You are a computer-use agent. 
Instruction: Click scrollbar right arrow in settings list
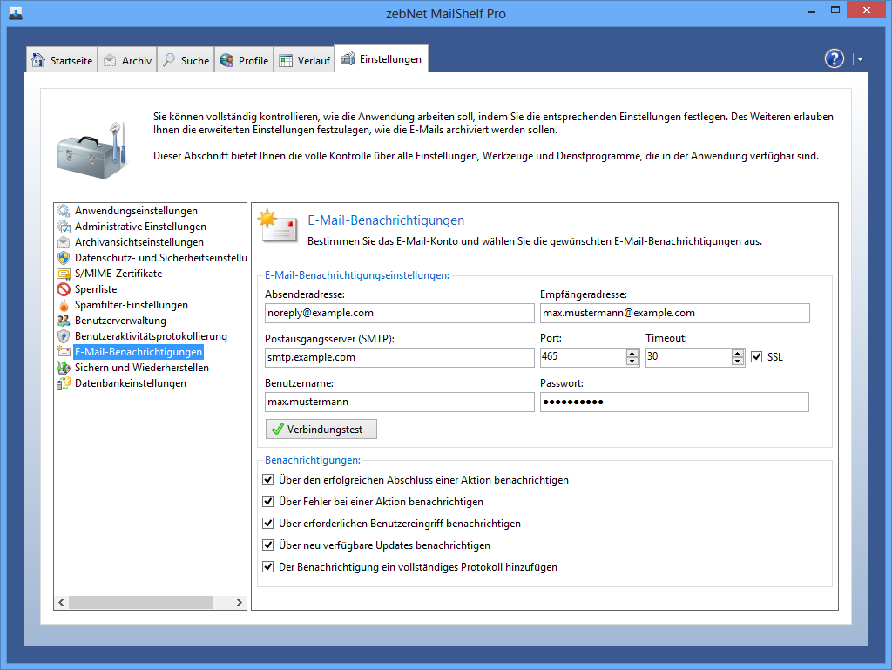[240, 602]
